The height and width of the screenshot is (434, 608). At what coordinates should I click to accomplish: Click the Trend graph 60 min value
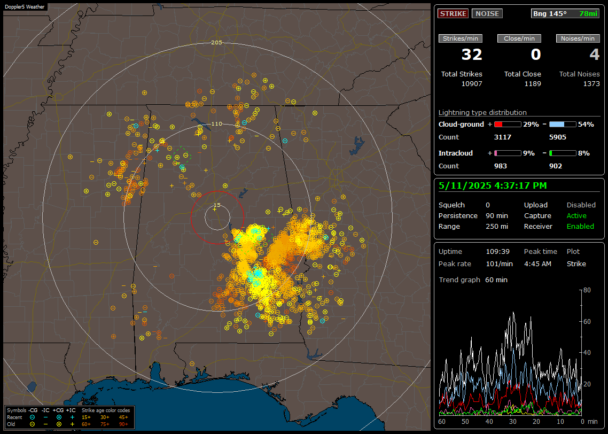(x=496, y=280)
